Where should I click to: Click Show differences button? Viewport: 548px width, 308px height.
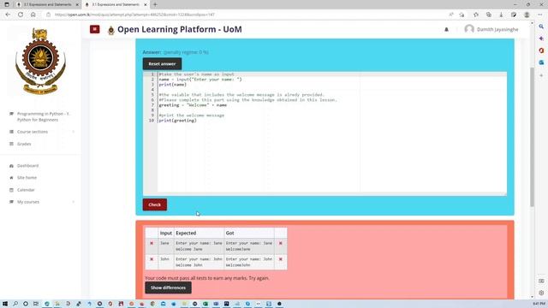(168, 287)
